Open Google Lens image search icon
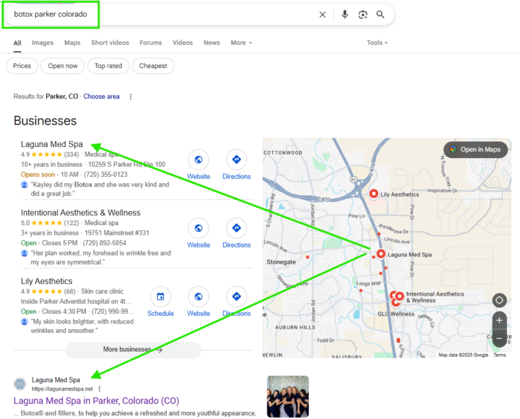The width and height of the screenshot is (520, 419). 363,15
